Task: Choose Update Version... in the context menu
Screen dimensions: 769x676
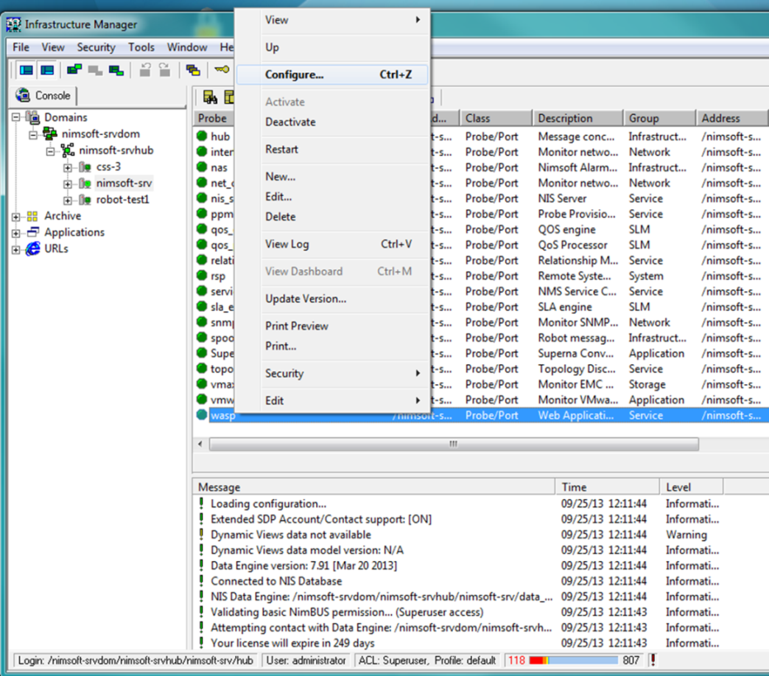Action: coord(332,299)
